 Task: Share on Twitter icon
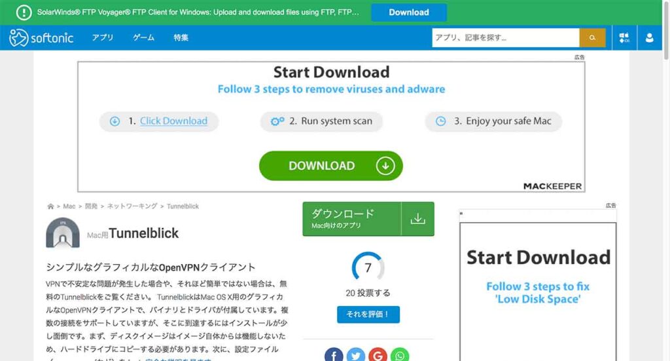pos(356,354)
